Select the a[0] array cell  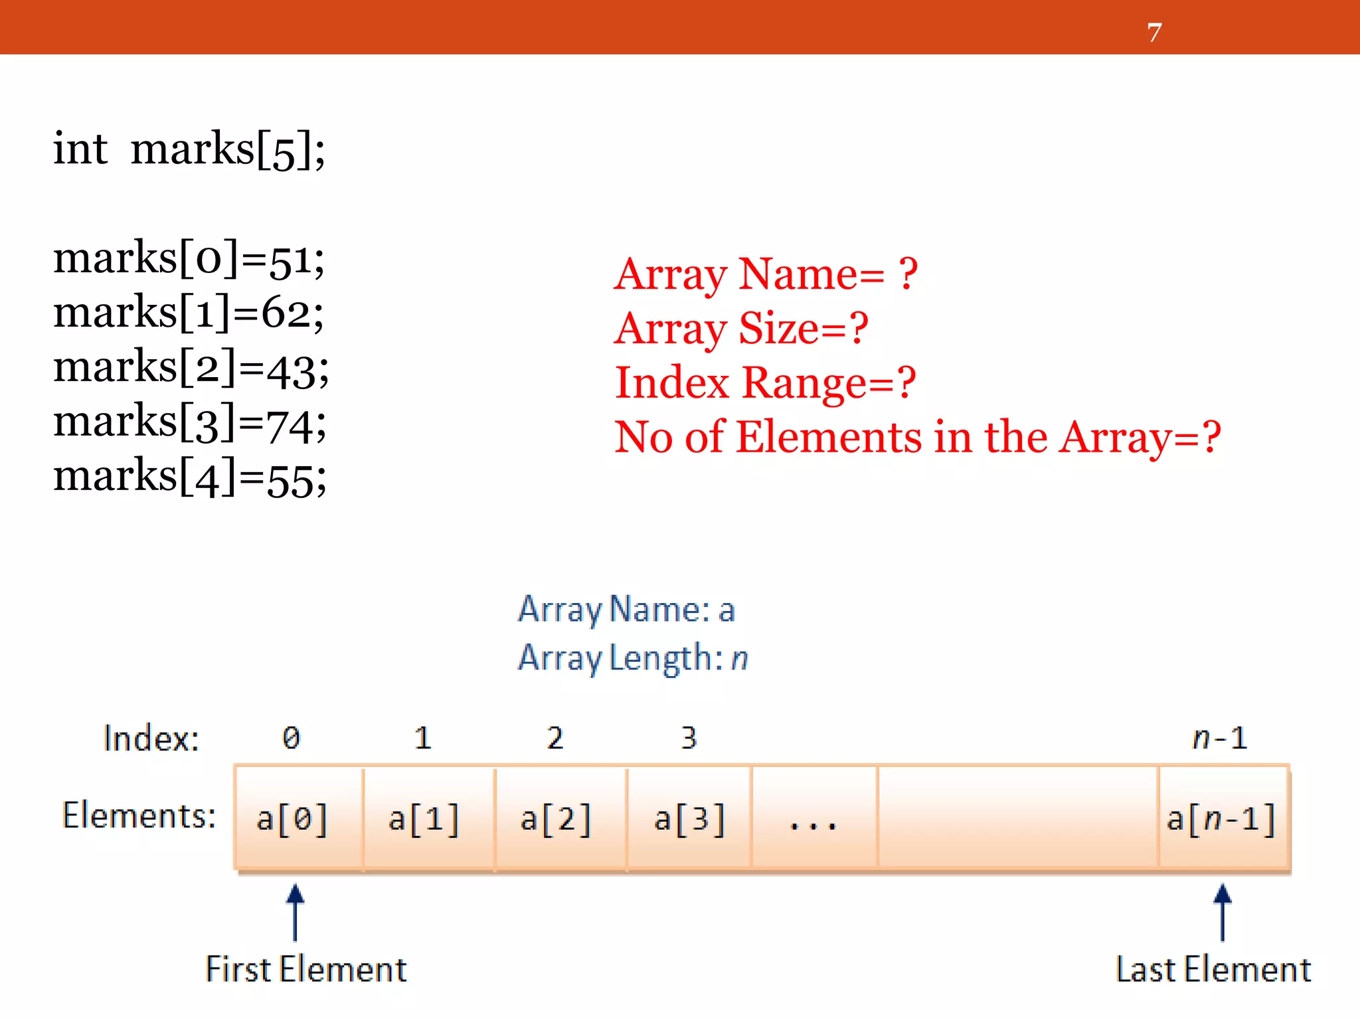[299, 817]
